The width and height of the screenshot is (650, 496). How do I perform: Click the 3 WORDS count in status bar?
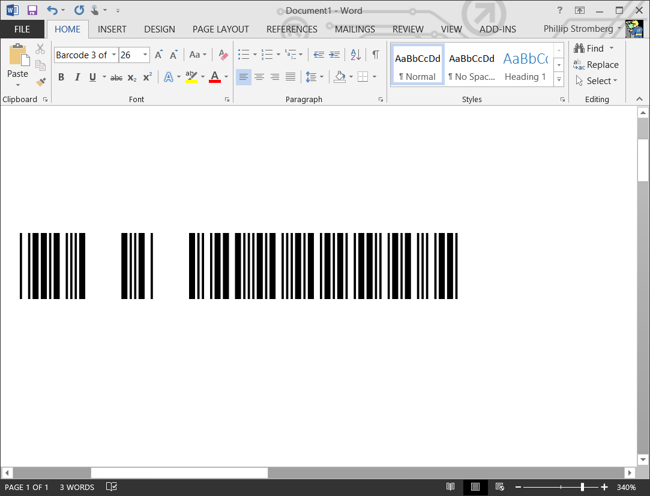77,487
